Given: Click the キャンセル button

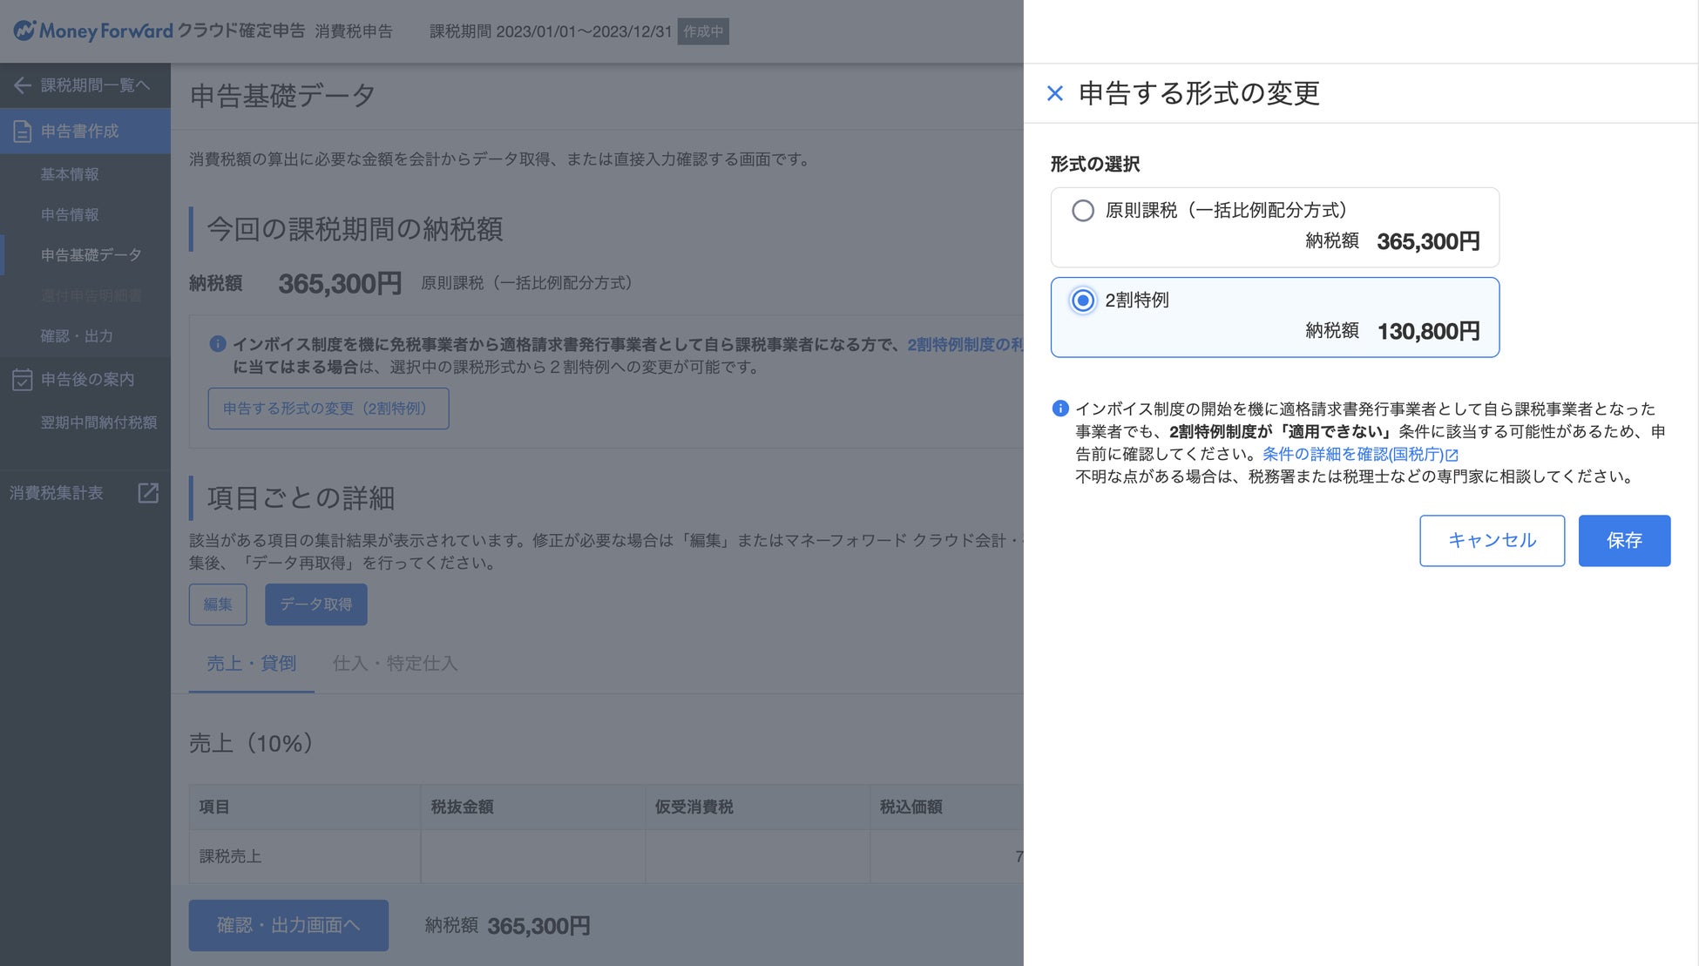Looking at the screenshot, I should pos(1491,540).
